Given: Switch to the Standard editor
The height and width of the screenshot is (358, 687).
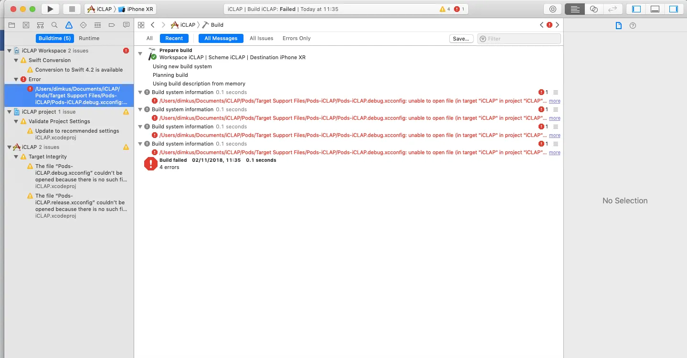Looking at the screenshot, I should click(575, 9).
